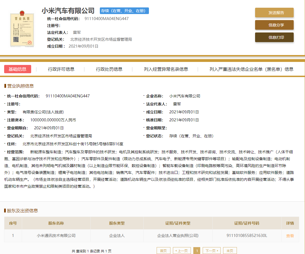Click the 证照/证件号码 column header
305x254 pixels.
[x=247, y=223]
